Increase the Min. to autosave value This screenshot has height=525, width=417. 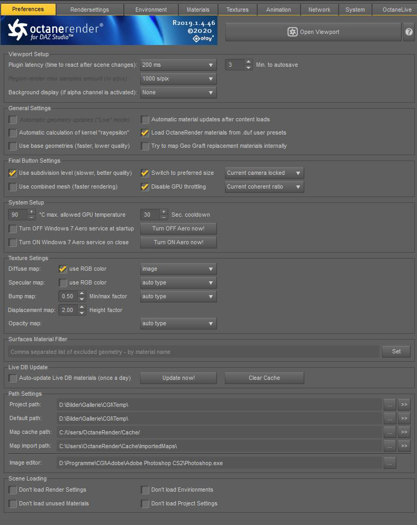248,62
